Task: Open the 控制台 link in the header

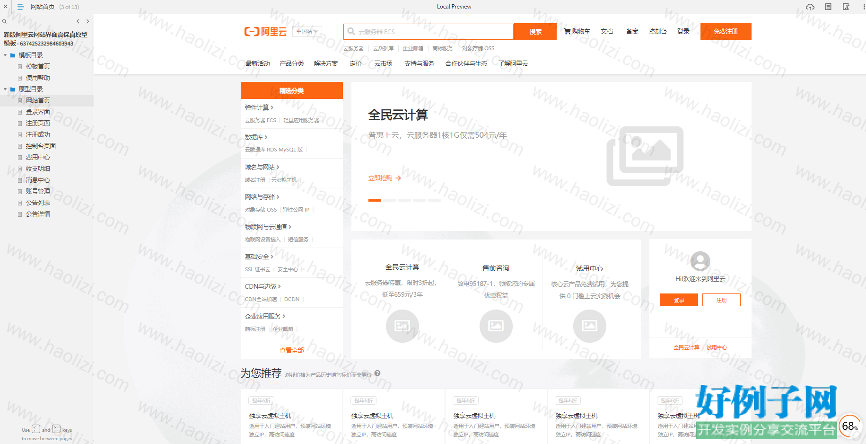Action: click(658, 31)
